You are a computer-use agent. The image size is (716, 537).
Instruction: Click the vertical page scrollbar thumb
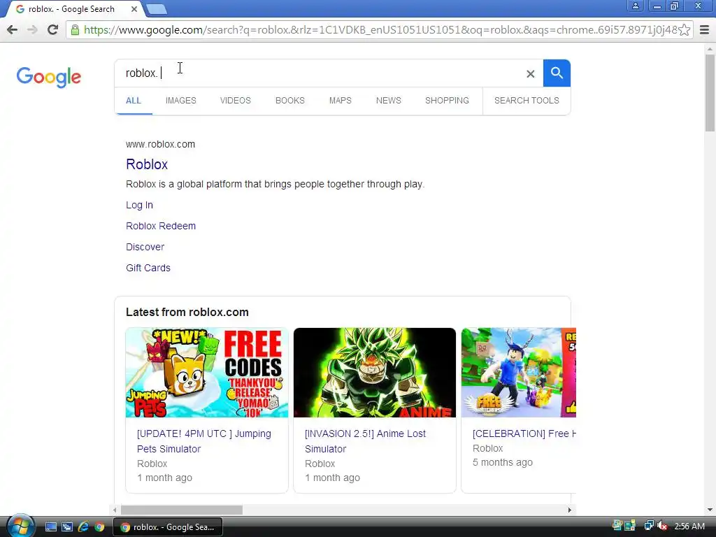click(x=710, y=93)
